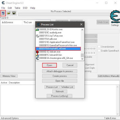This screenshot has height=120, width=120.
Task: Switch to the Window List view
Action: pos(67,87)
